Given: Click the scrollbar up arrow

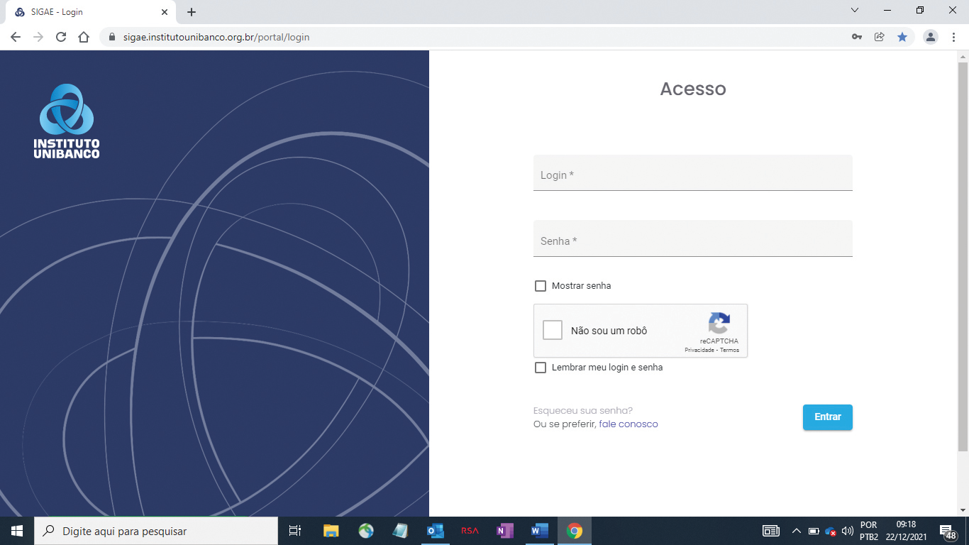Looking at the screenshot, I should point(963,56).
